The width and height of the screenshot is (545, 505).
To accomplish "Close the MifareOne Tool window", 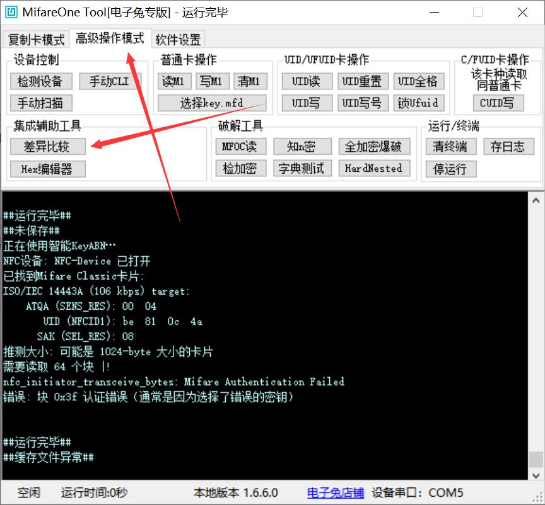I will (x=522, y=13).
